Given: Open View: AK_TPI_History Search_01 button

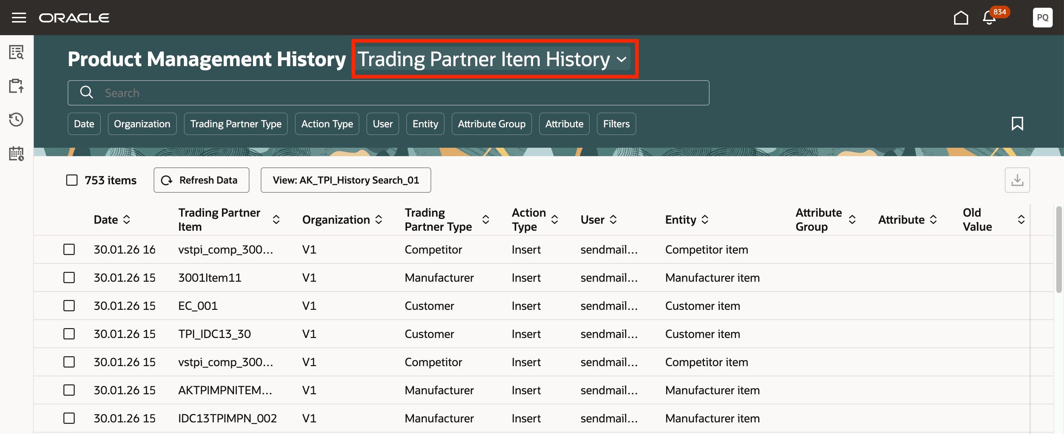Looking at the screenshot, I should [345, 180].
